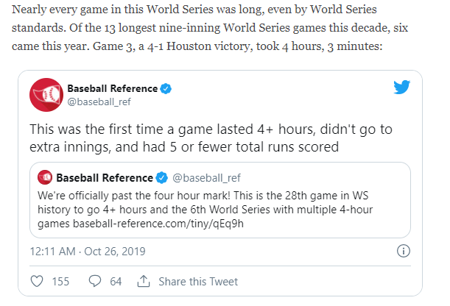Click the Twitter bird logo

401,88
